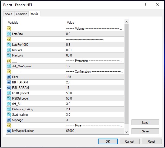Click the string icon of the Volume separator row
This screenshot has width=165, height=148.
[9, 29]
